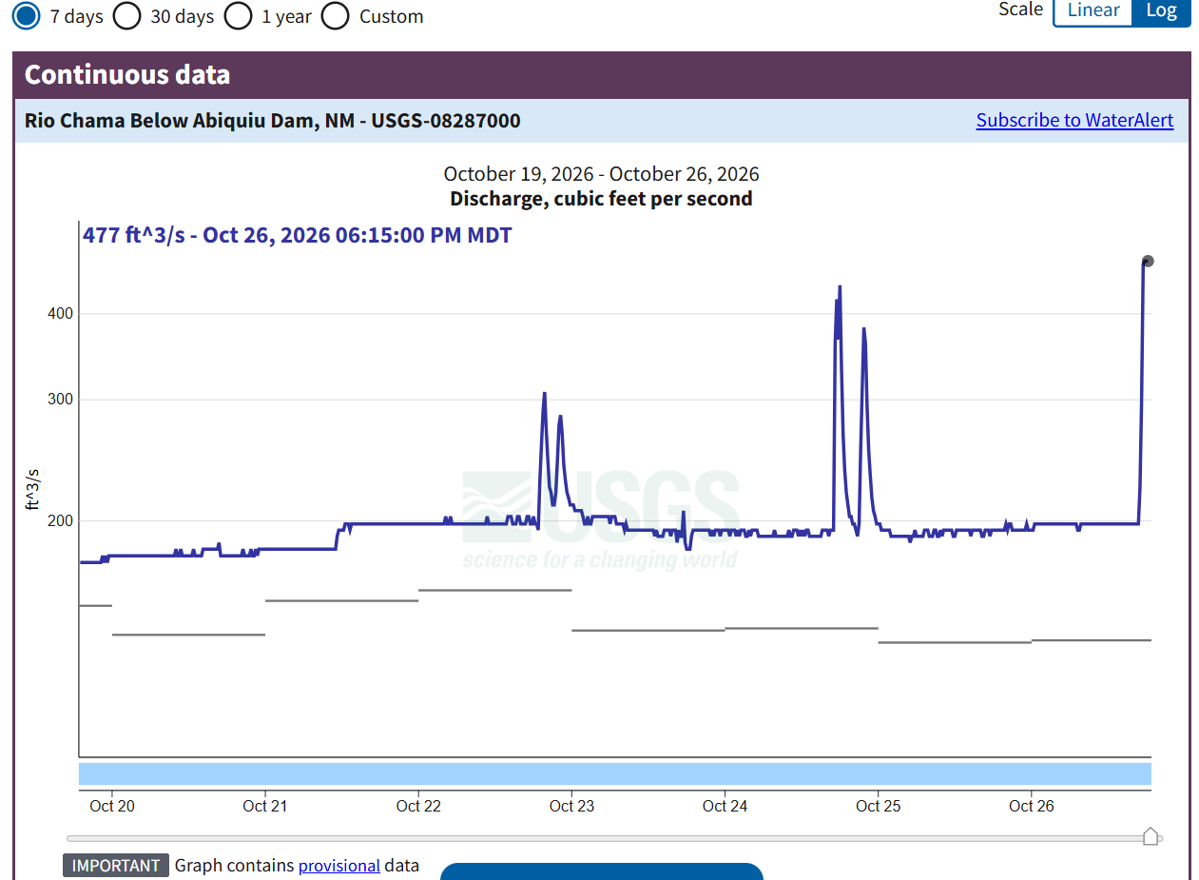Viewport: 1199px width, 880px height.
Task: Click the 400 y-axis tick label
Action: click(60, 314)
